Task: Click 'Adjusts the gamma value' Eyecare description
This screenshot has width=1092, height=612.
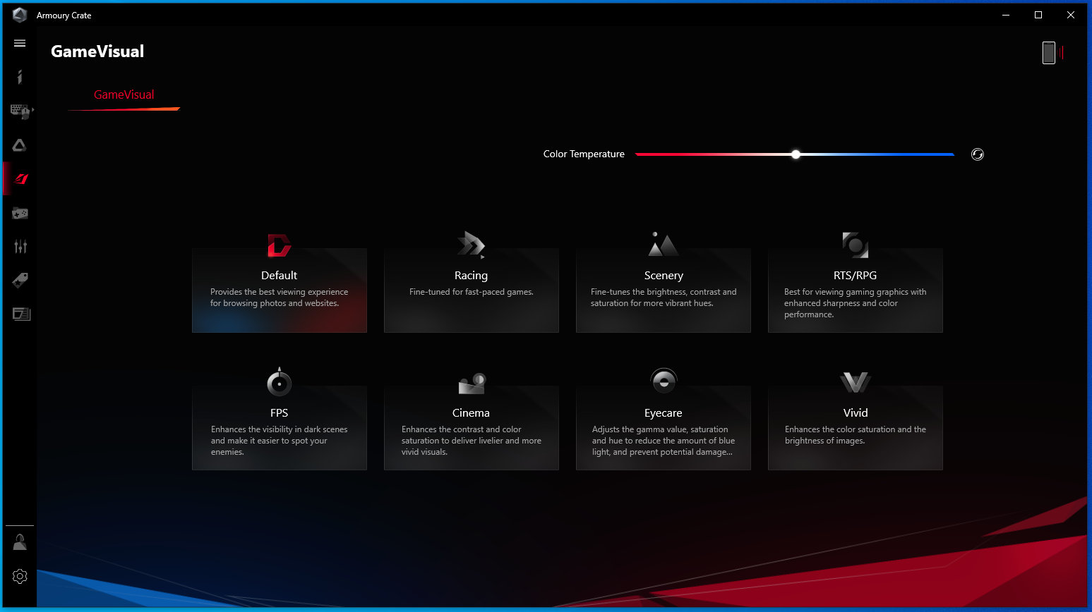Action: pos(663,441)
